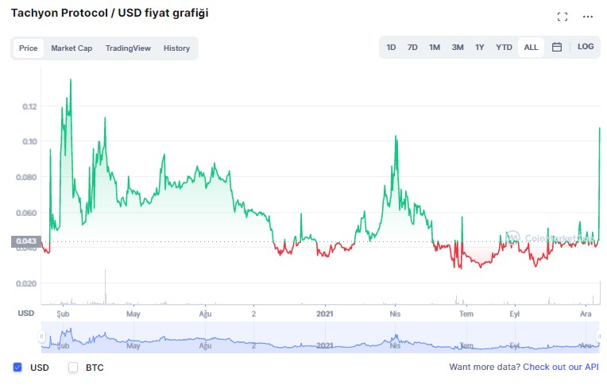Screen dimensions: 607x389
Task: Grab the left handle of range navigator
Action: click(41, 337)
